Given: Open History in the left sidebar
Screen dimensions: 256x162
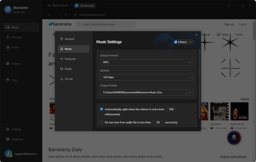Looking at the screenshot, I should coord(21,64).
